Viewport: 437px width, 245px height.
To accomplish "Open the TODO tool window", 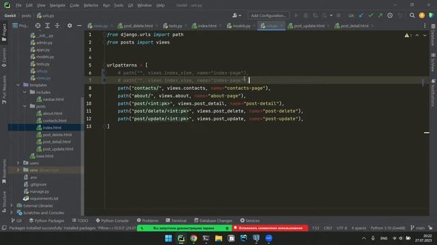I will (x=80, y=220).
